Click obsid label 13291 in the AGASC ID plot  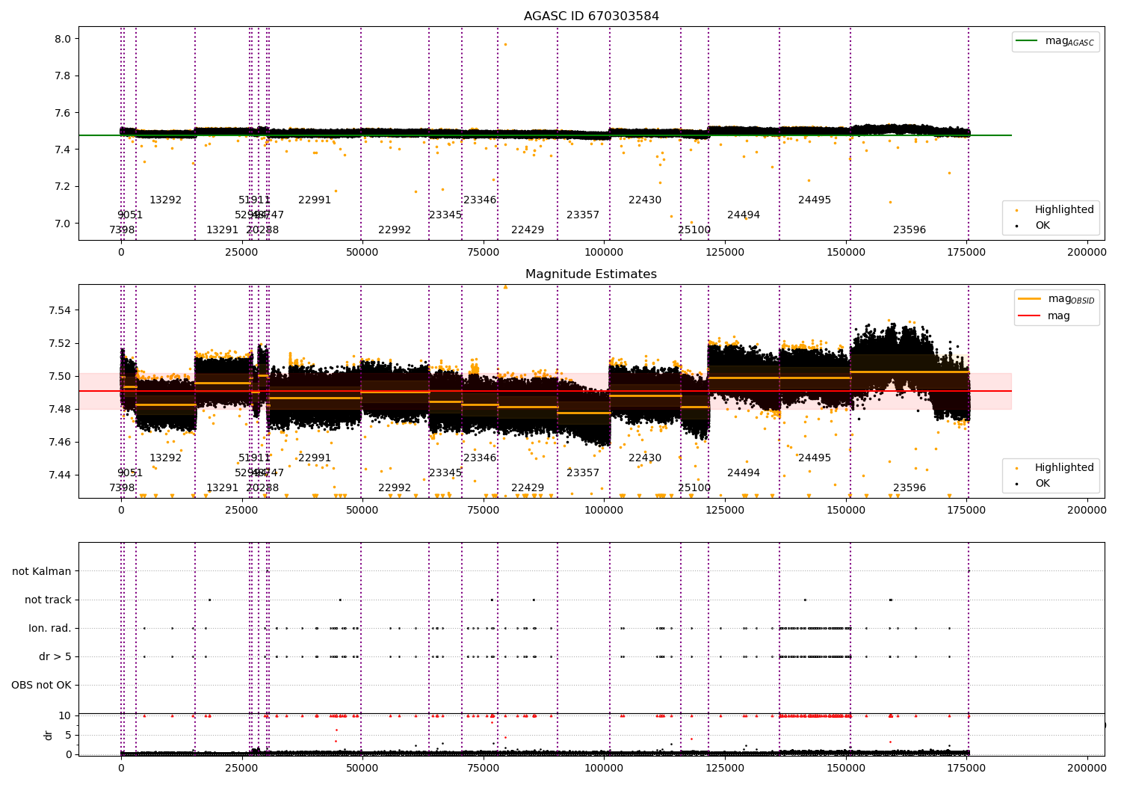pyautogui.click(x=222, y=230)
